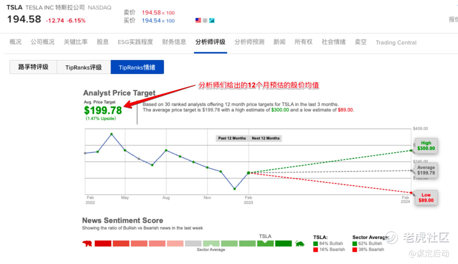Click the $199.78 average price target
Viewport: 458px width, 264px height.
tap(103, 110)
